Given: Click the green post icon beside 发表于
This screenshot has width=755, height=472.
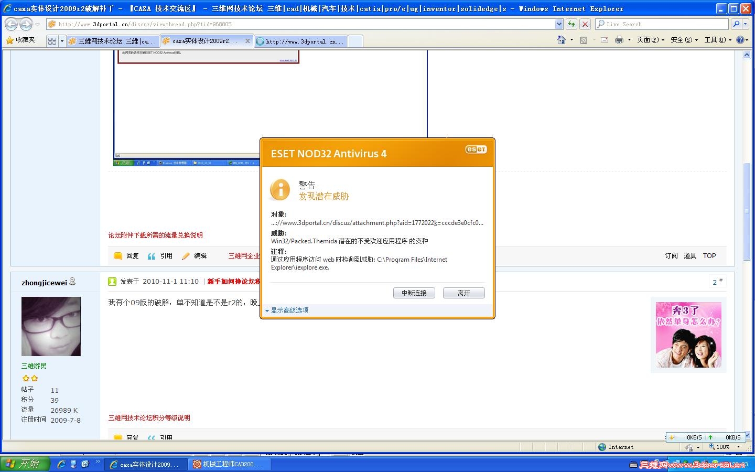Looking at the screenshot, I should pos(112,282).
